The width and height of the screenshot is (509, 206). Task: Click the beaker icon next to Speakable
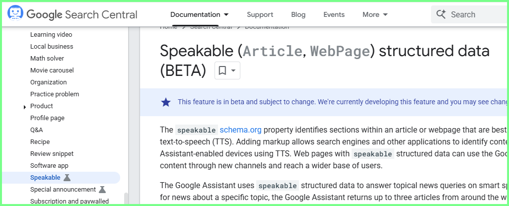(67, 177)
